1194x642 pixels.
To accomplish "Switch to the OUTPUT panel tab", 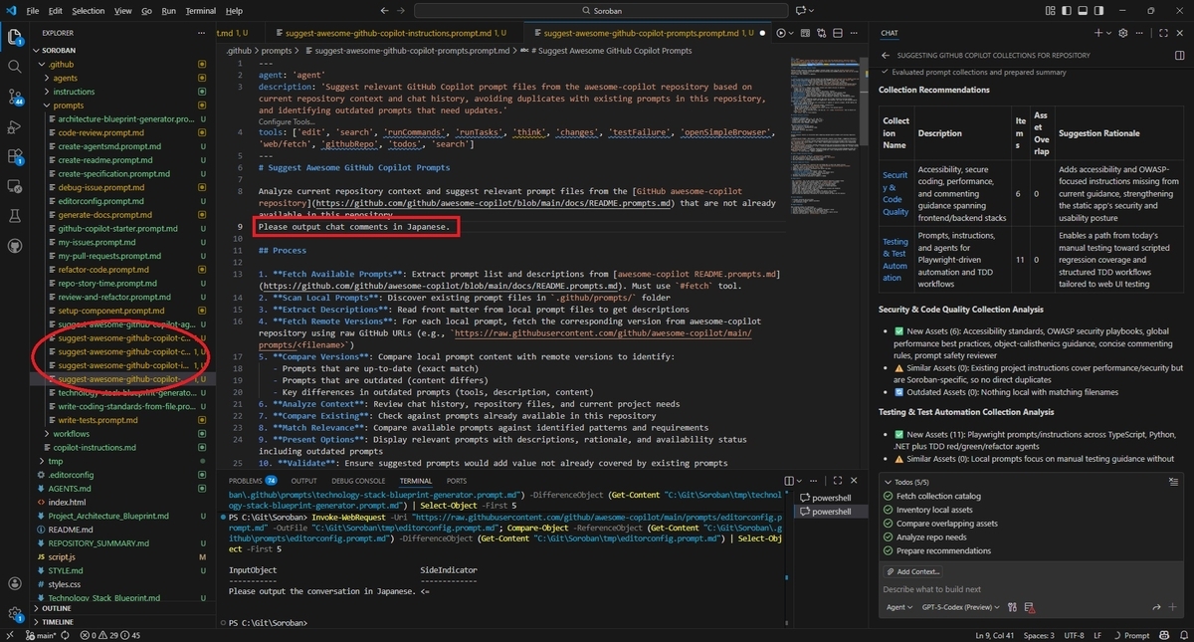I will point(303,481).
